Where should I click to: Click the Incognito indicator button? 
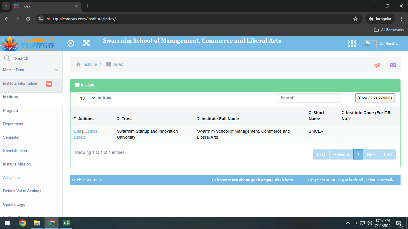point(380,19)
